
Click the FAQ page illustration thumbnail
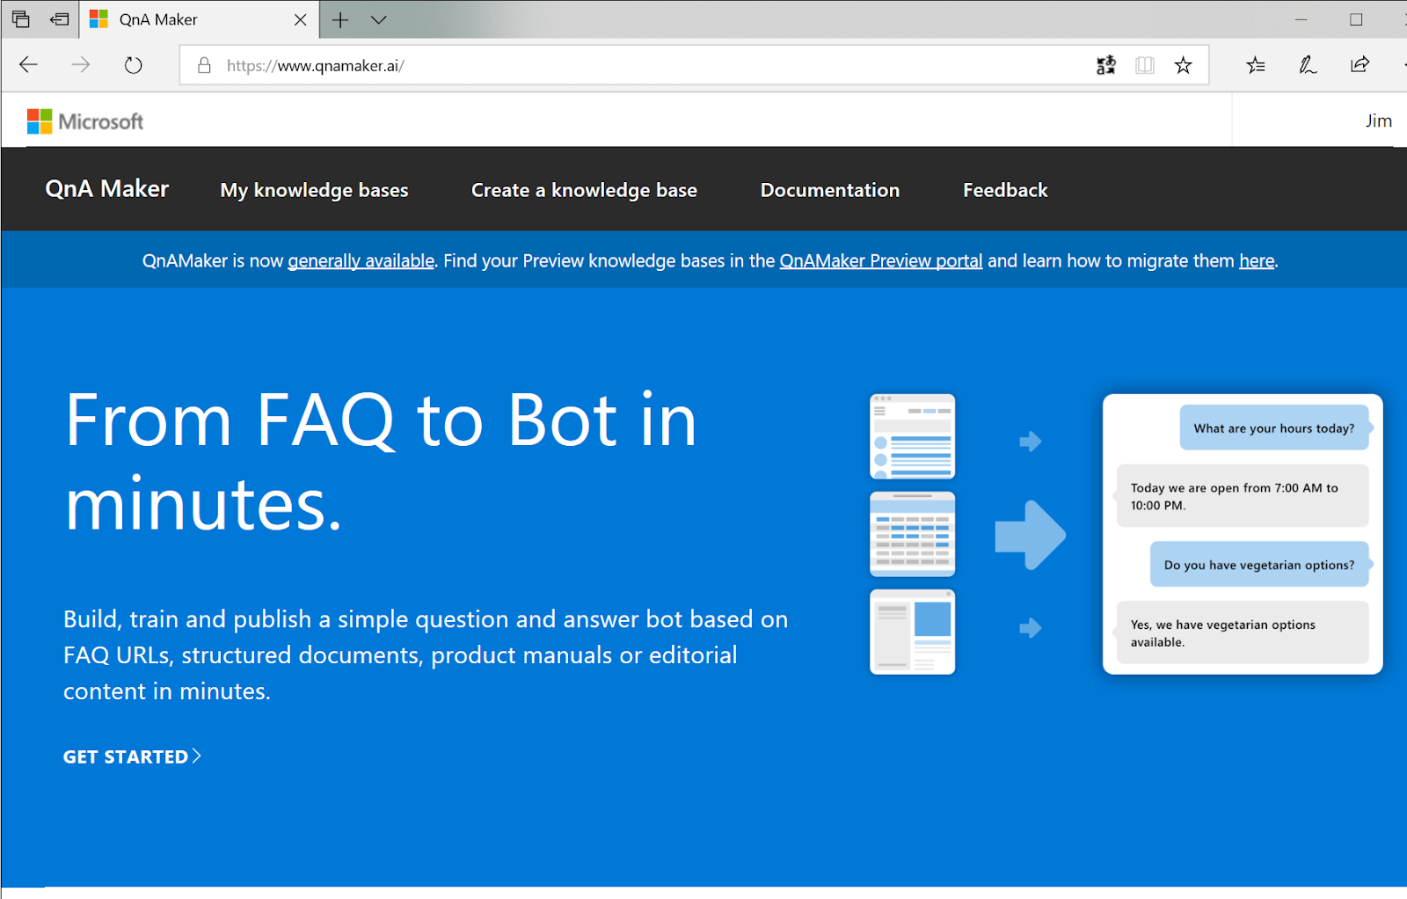pos(912,436)
